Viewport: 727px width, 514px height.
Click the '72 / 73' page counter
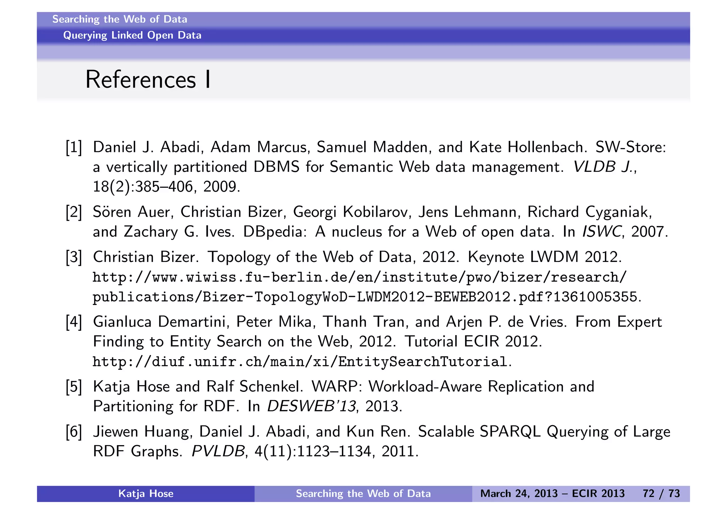pyautogui.click(x=661, y=494)
